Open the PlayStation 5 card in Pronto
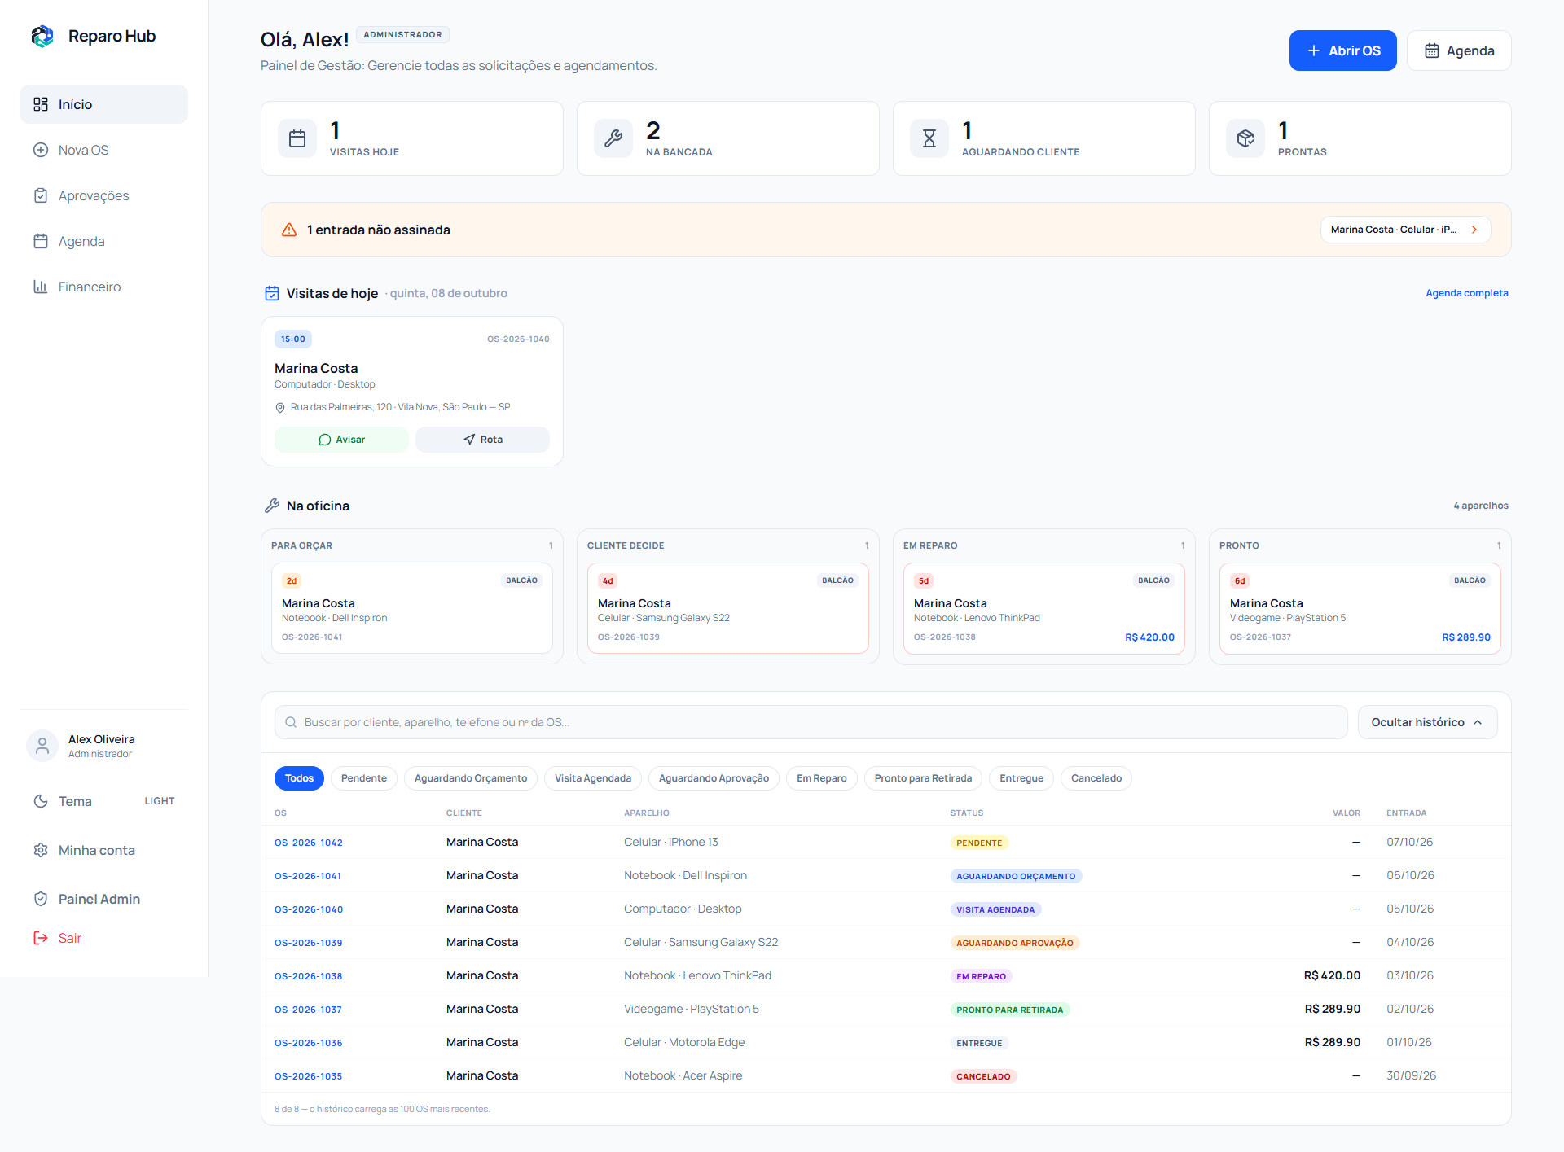1564x1152 pixels. click(x=1360, y=608)
